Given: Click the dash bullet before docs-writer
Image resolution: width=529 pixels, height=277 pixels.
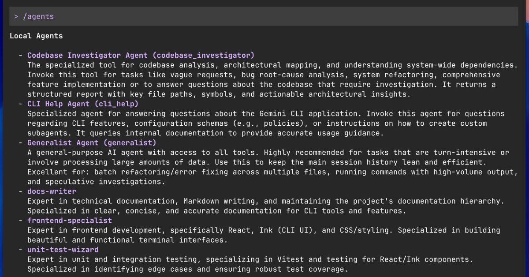Looking at the screenshot, I should click(x=21, y=191).
